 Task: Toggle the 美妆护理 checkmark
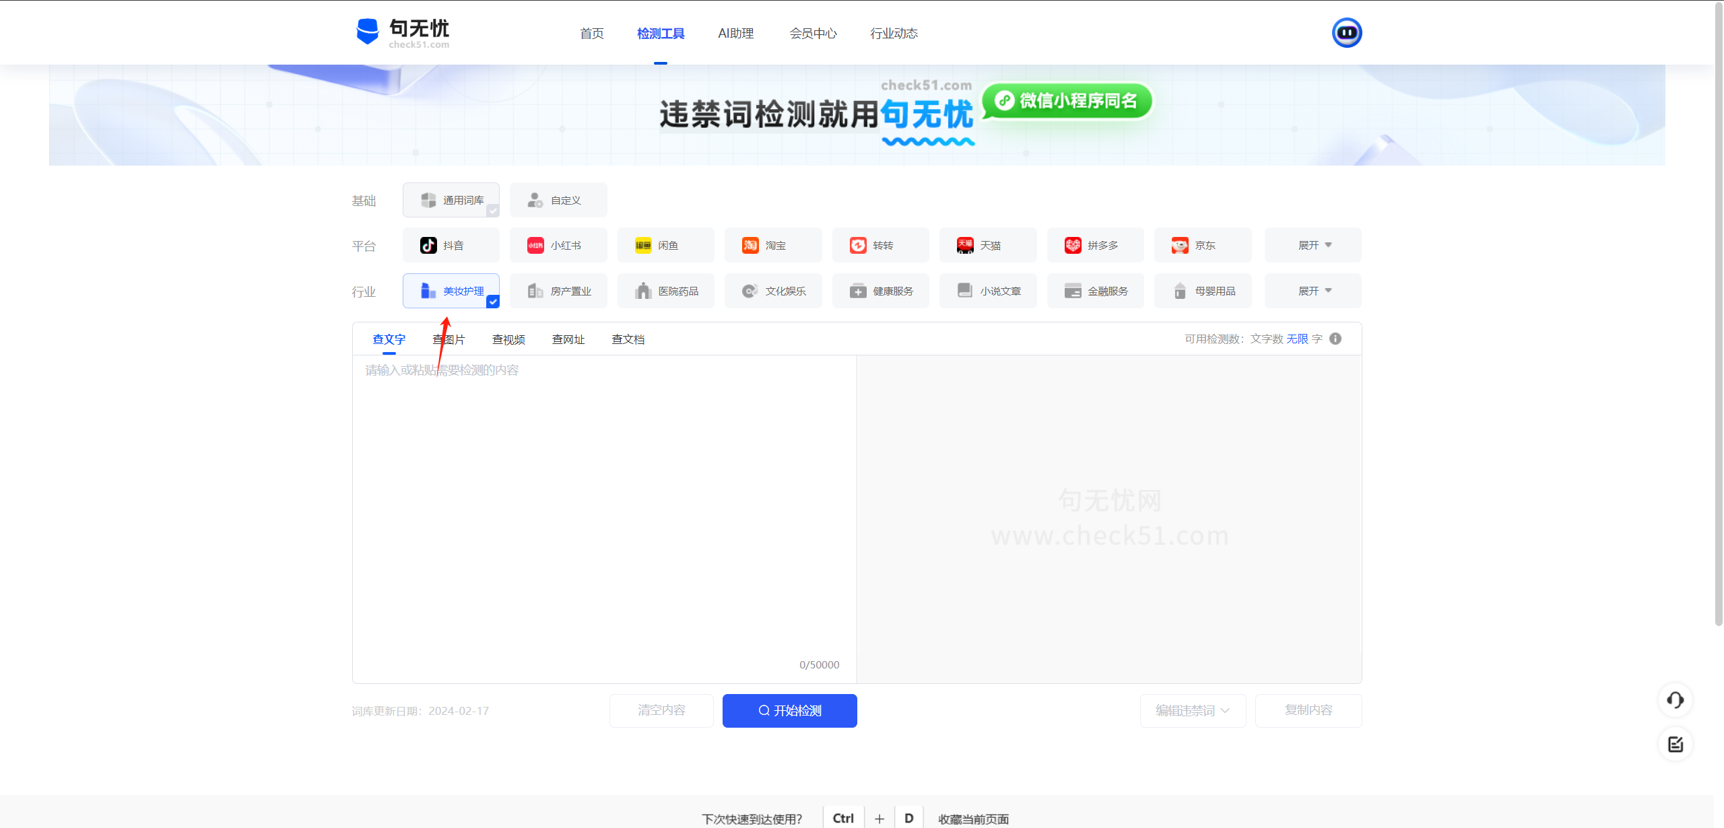click(x=493, y=302)
